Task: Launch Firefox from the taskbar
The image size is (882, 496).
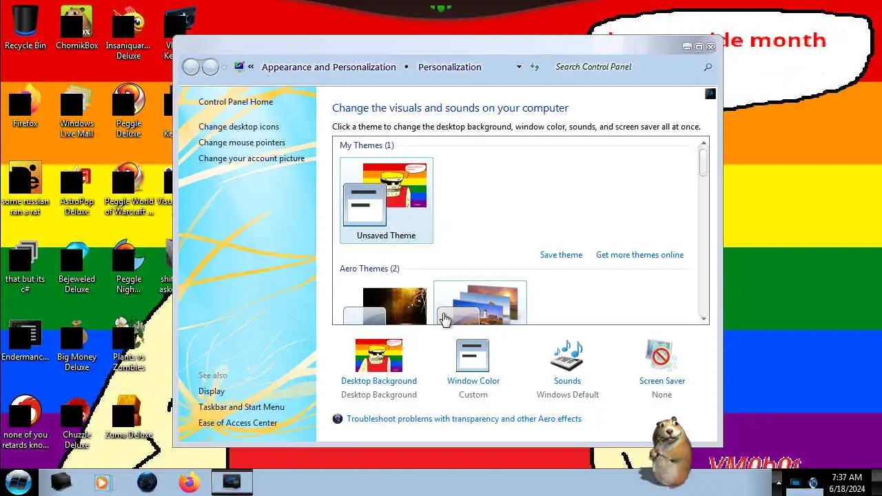Action: click(x=189, y=482)
